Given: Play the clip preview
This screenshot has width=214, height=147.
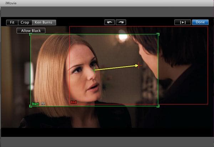Looking at the screenshot, I should (x=183, y=22).
